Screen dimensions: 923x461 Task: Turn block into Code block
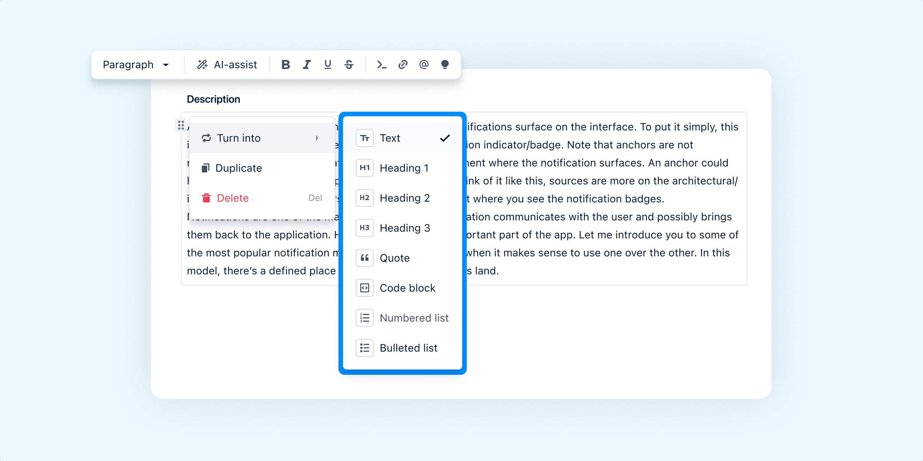[x=403, y=288]
